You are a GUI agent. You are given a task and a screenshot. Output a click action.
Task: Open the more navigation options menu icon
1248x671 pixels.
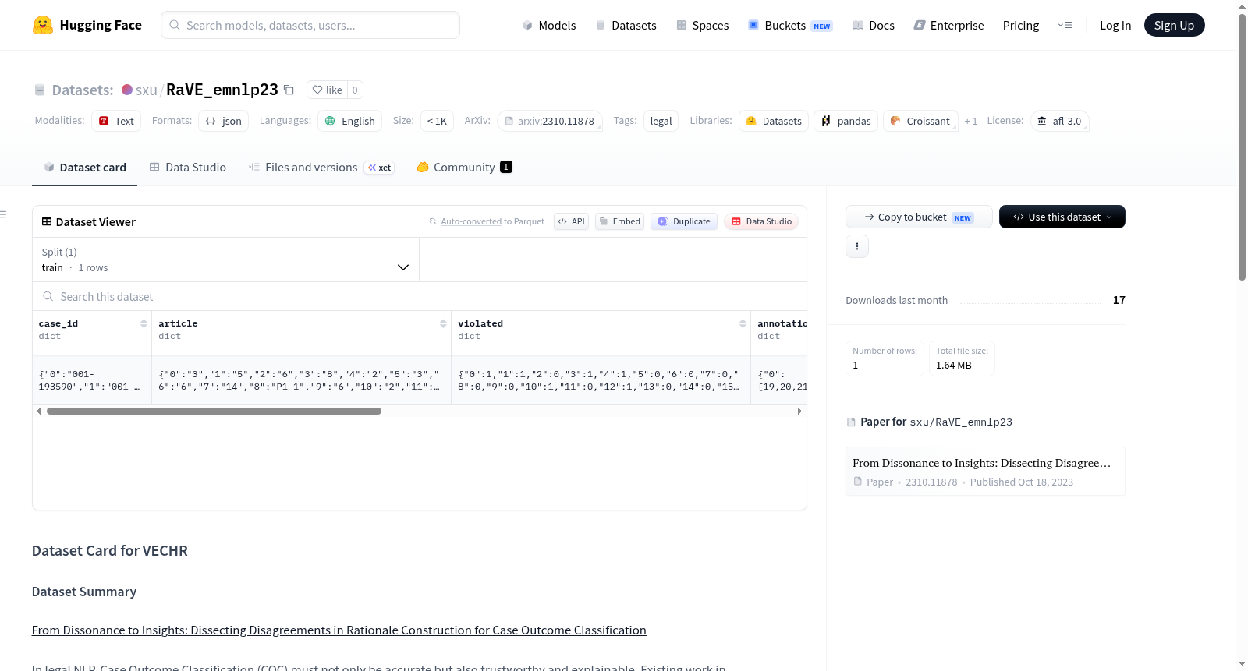(x=1065, y=25)
